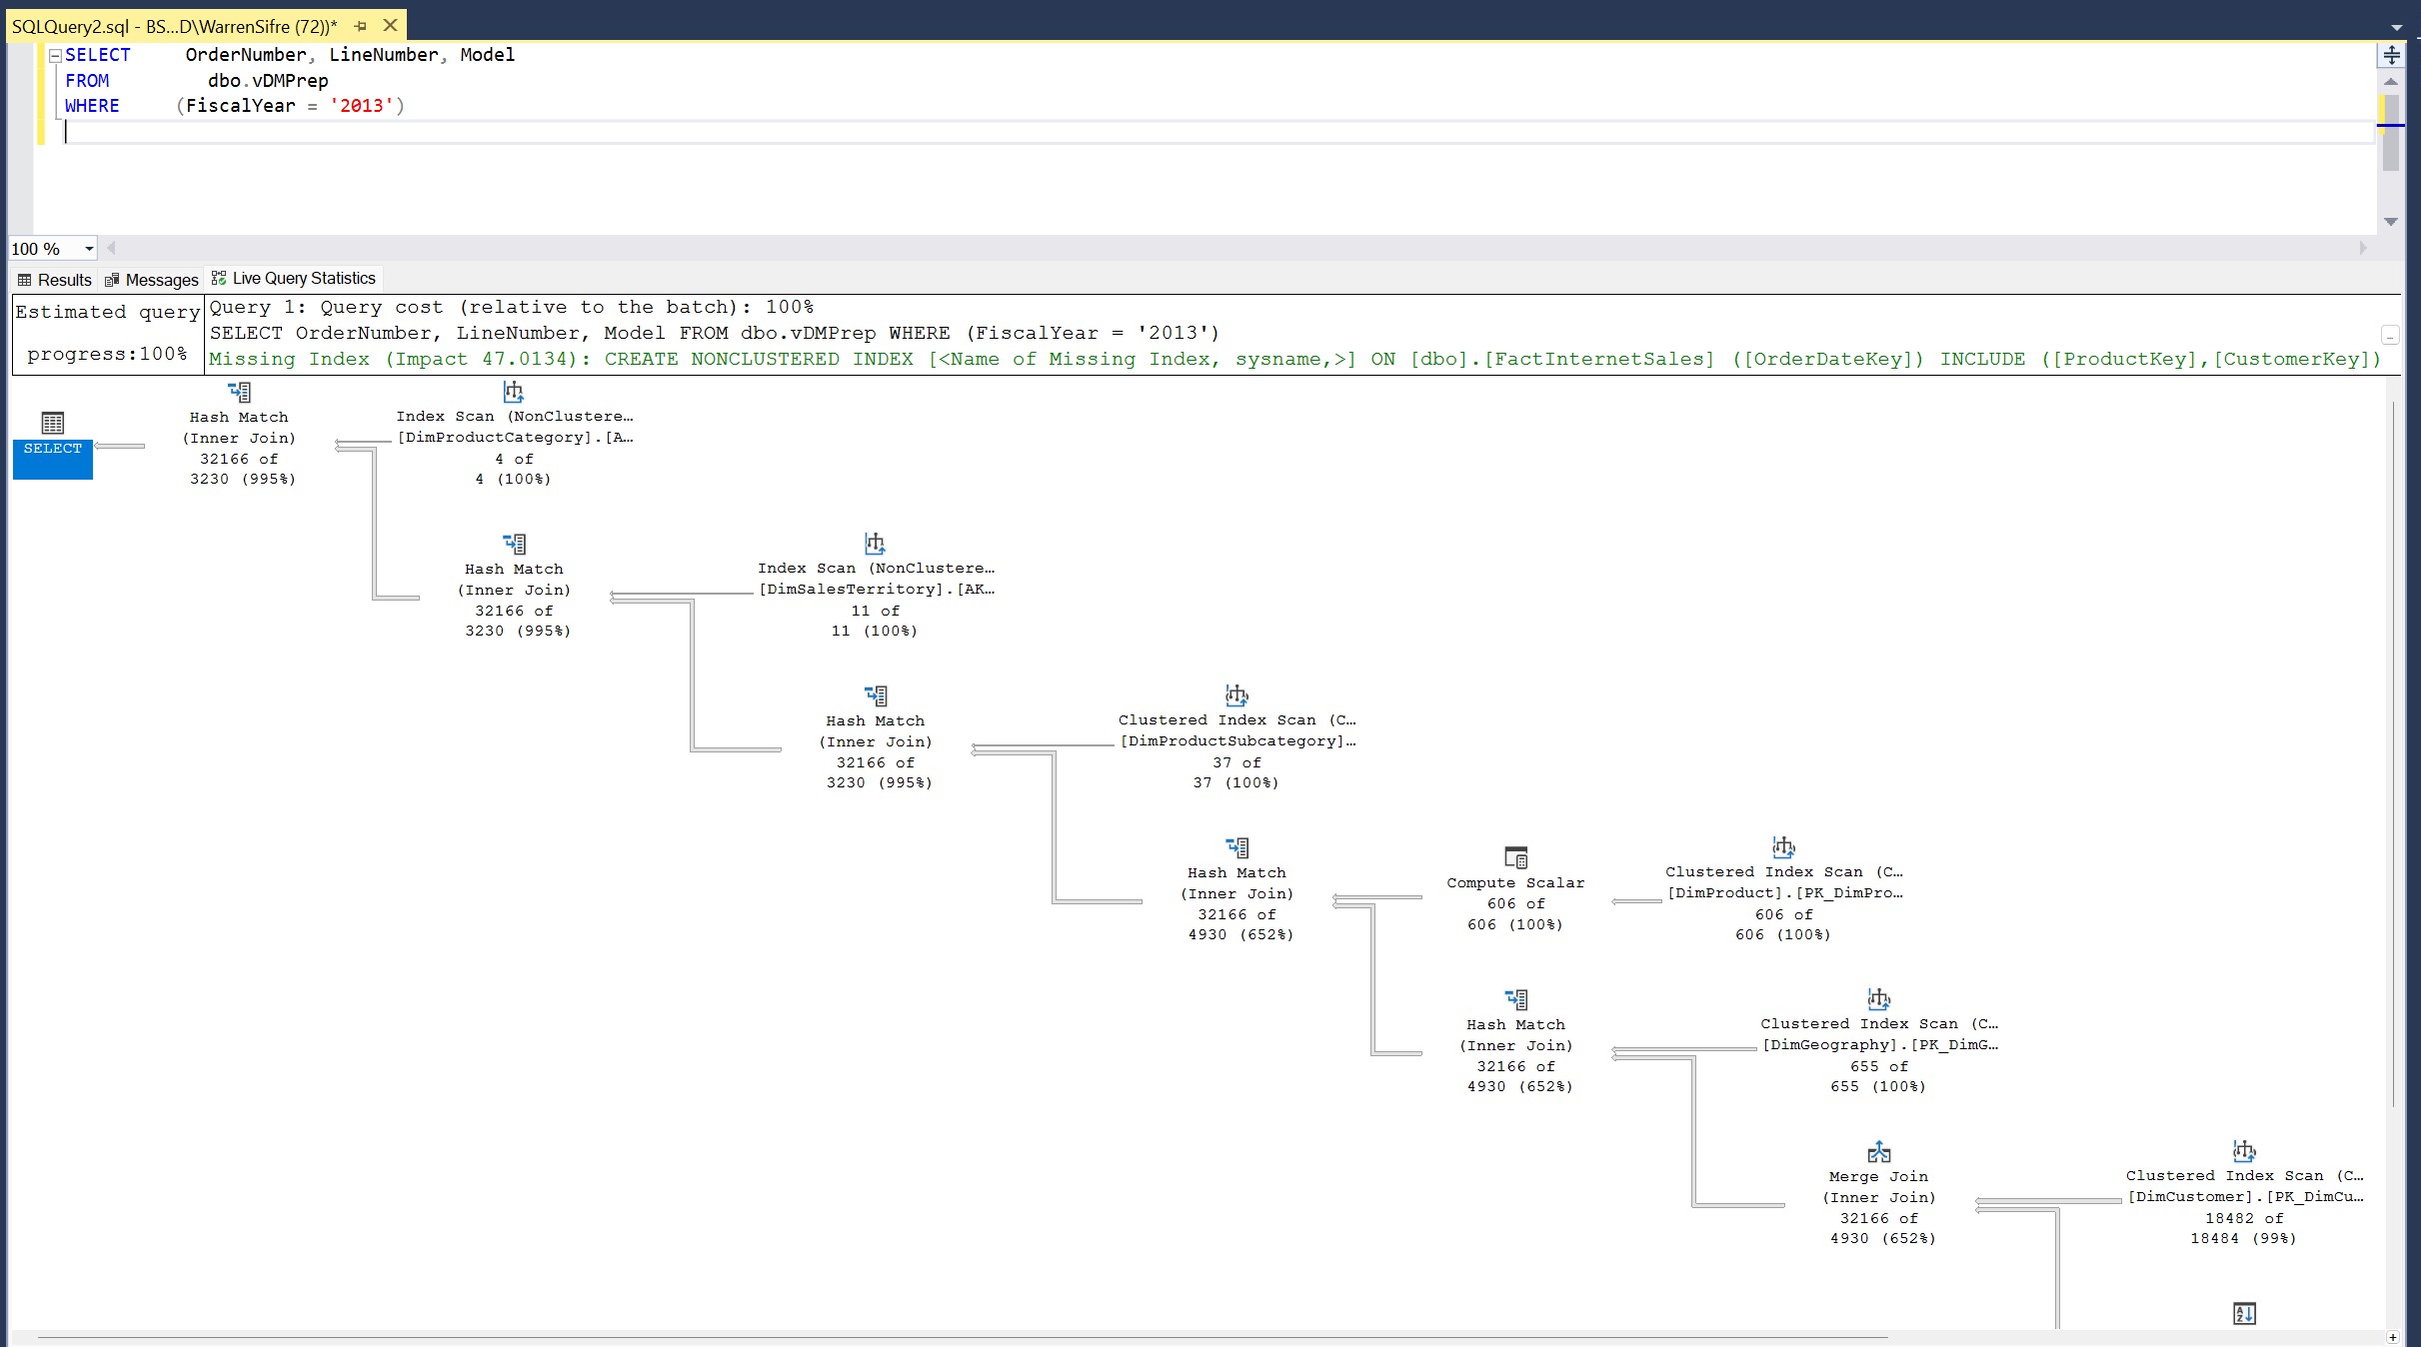Screen dimensions: 2421x1347
Task: Open the Messages tab
Action: pos(152,280)
